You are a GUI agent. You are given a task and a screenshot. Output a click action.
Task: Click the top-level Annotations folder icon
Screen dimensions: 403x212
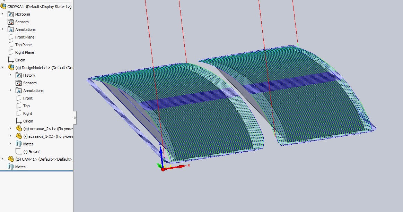[11, 29]
